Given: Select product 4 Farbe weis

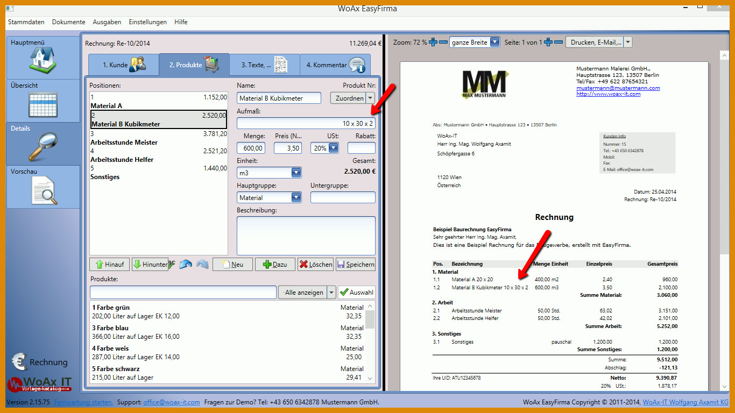Looking at the screenshot, I should point(228,353).
